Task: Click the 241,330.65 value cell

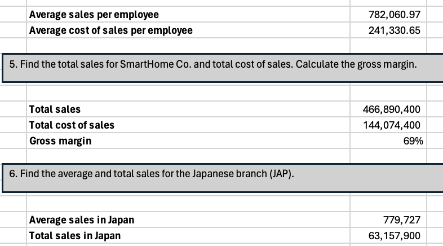Action: [x=393, y=30]
